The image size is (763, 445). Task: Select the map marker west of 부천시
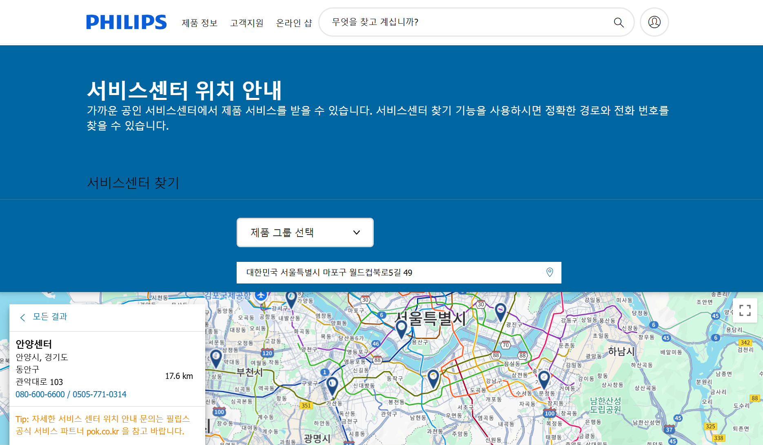tap(215, 359)
